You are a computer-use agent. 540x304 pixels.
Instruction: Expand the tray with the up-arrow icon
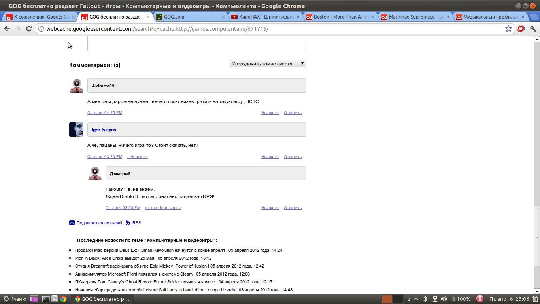click(x=416, y=299)
